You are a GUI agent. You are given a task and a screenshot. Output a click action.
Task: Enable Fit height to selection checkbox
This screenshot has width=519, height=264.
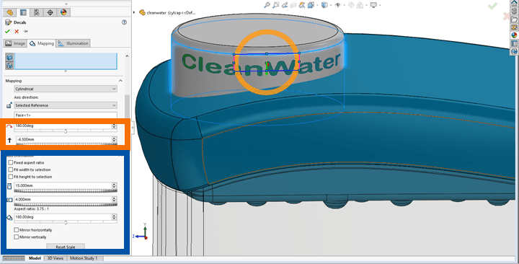tap(11, 177)
